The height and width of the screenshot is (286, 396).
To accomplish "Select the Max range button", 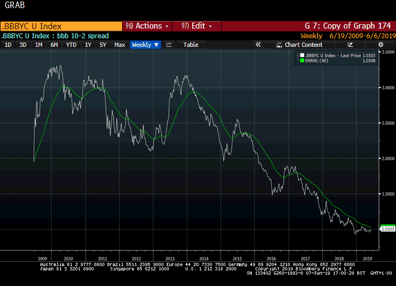I will (119, 45).
